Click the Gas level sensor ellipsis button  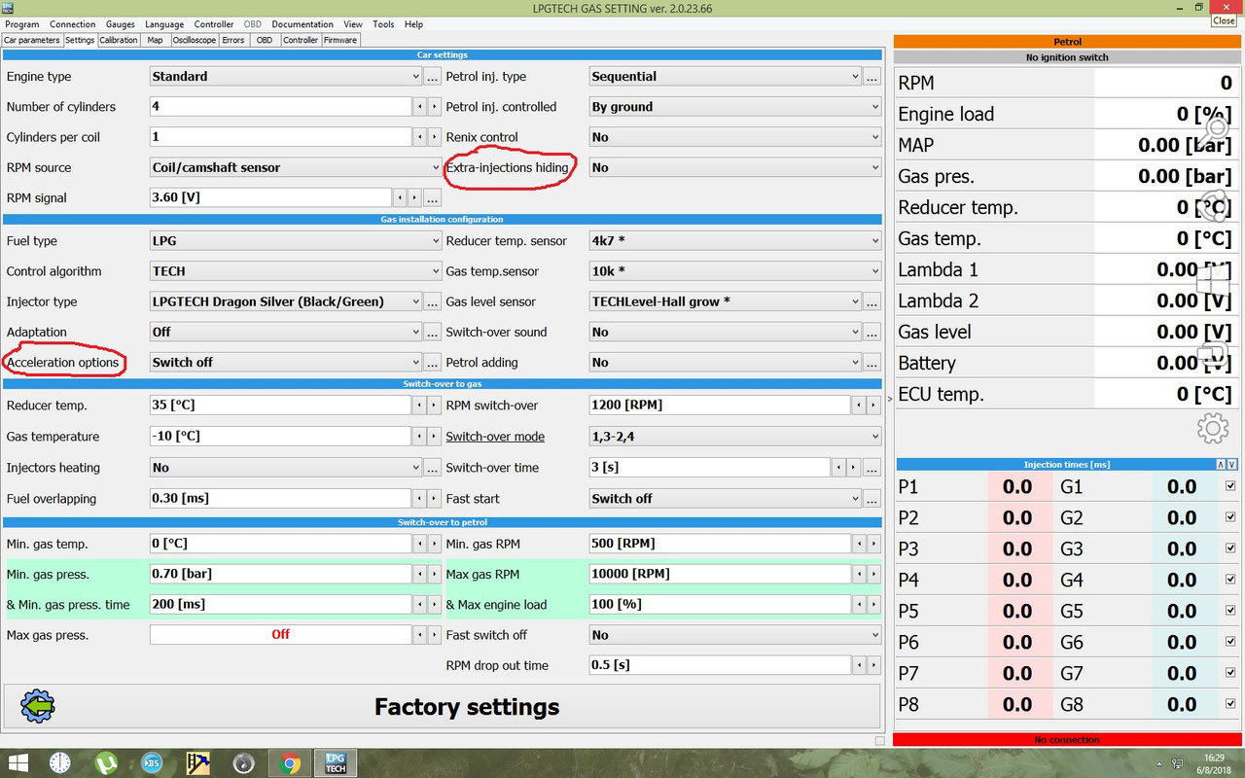[x=871, y=301]
